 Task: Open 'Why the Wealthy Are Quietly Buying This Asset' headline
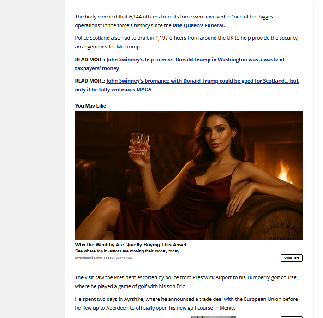[x=131, y=245]
